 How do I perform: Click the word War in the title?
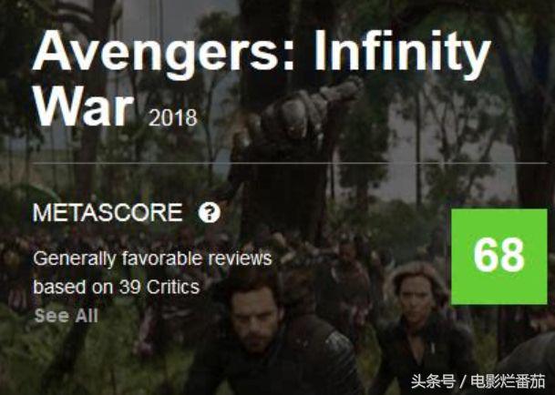pos(84,106)
